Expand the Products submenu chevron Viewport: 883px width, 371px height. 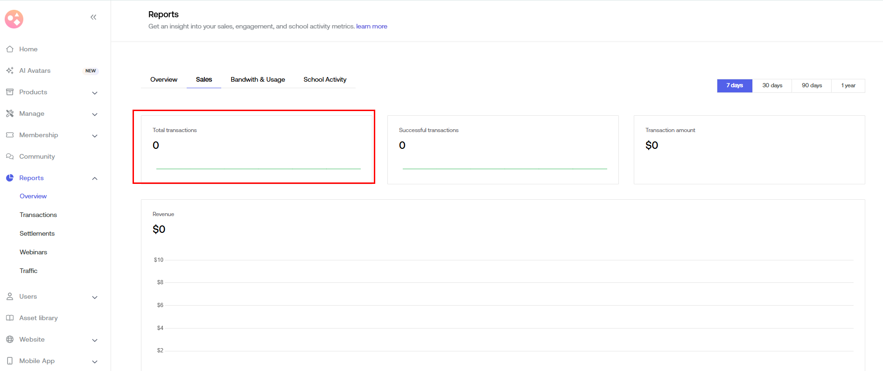tap(95, 93)
